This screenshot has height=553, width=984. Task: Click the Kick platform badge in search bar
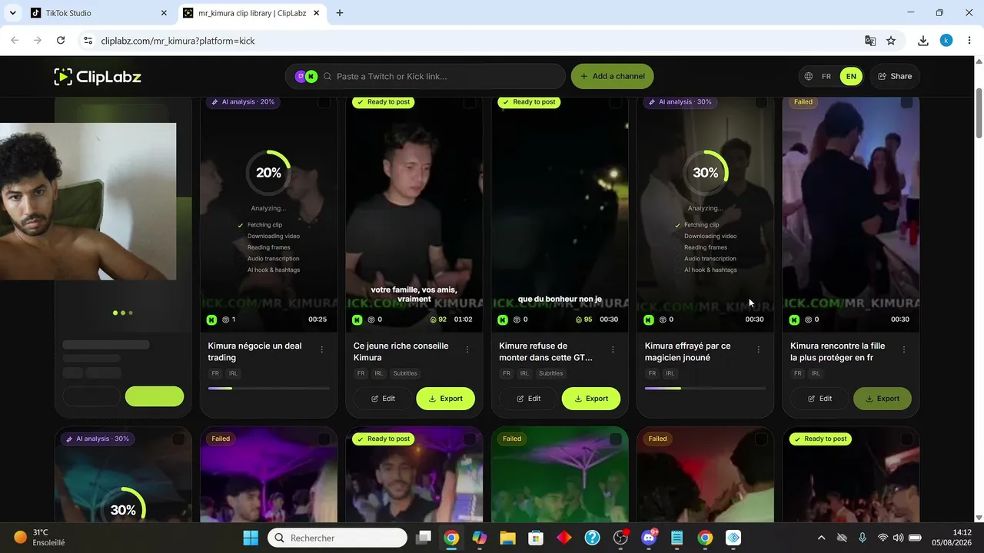coord(311,76)
